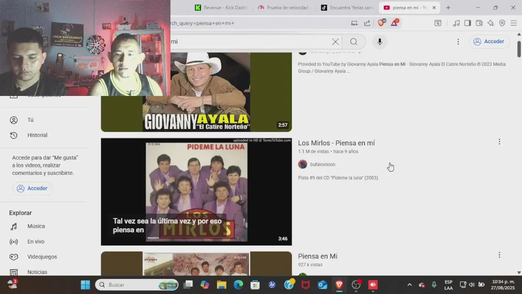Viewport: 522px width, 294px height.
Task: Open 'Los Mirlos - Piensa en mí' title link
Action: tap(336, 143)
